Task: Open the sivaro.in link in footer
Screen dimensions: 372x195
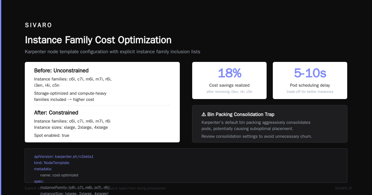Action: [343, 188]
